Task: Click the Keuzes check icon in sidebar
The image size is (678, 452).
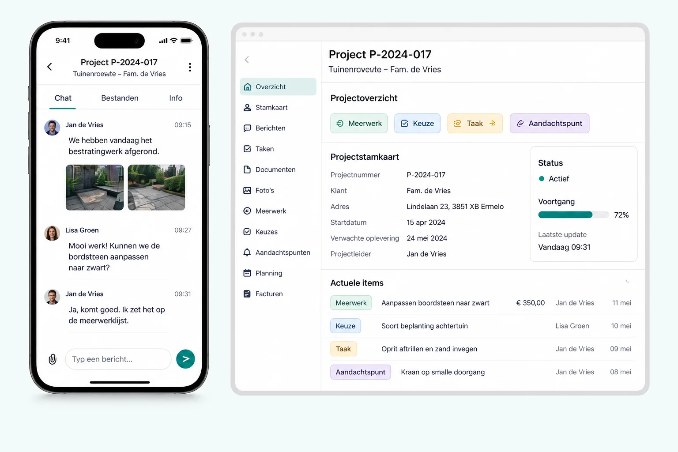Action: pos(248,232)
